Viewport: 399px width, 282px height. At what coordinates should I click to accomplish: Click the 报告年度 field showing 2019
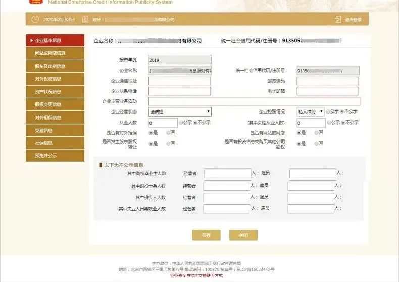(x=180, y=60)
